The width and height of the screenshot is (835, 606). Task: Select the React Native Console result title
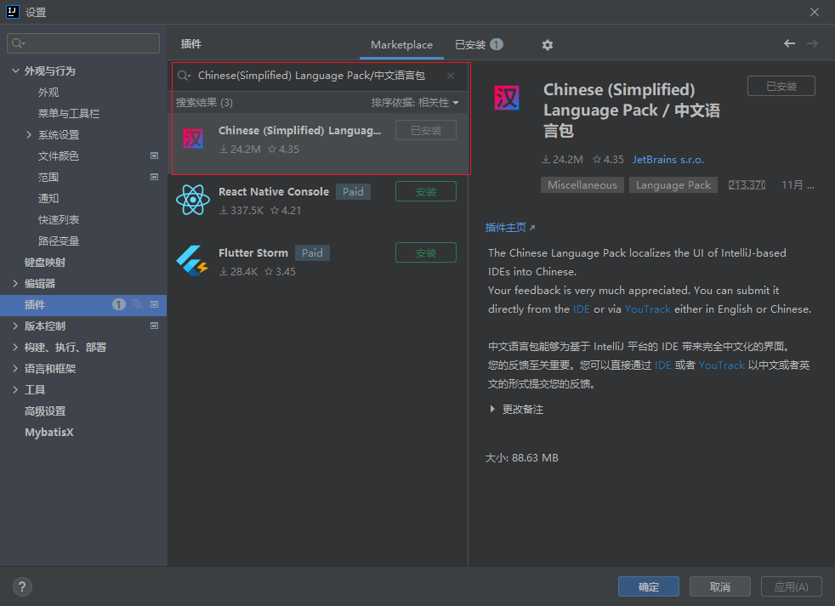[274, 192]
